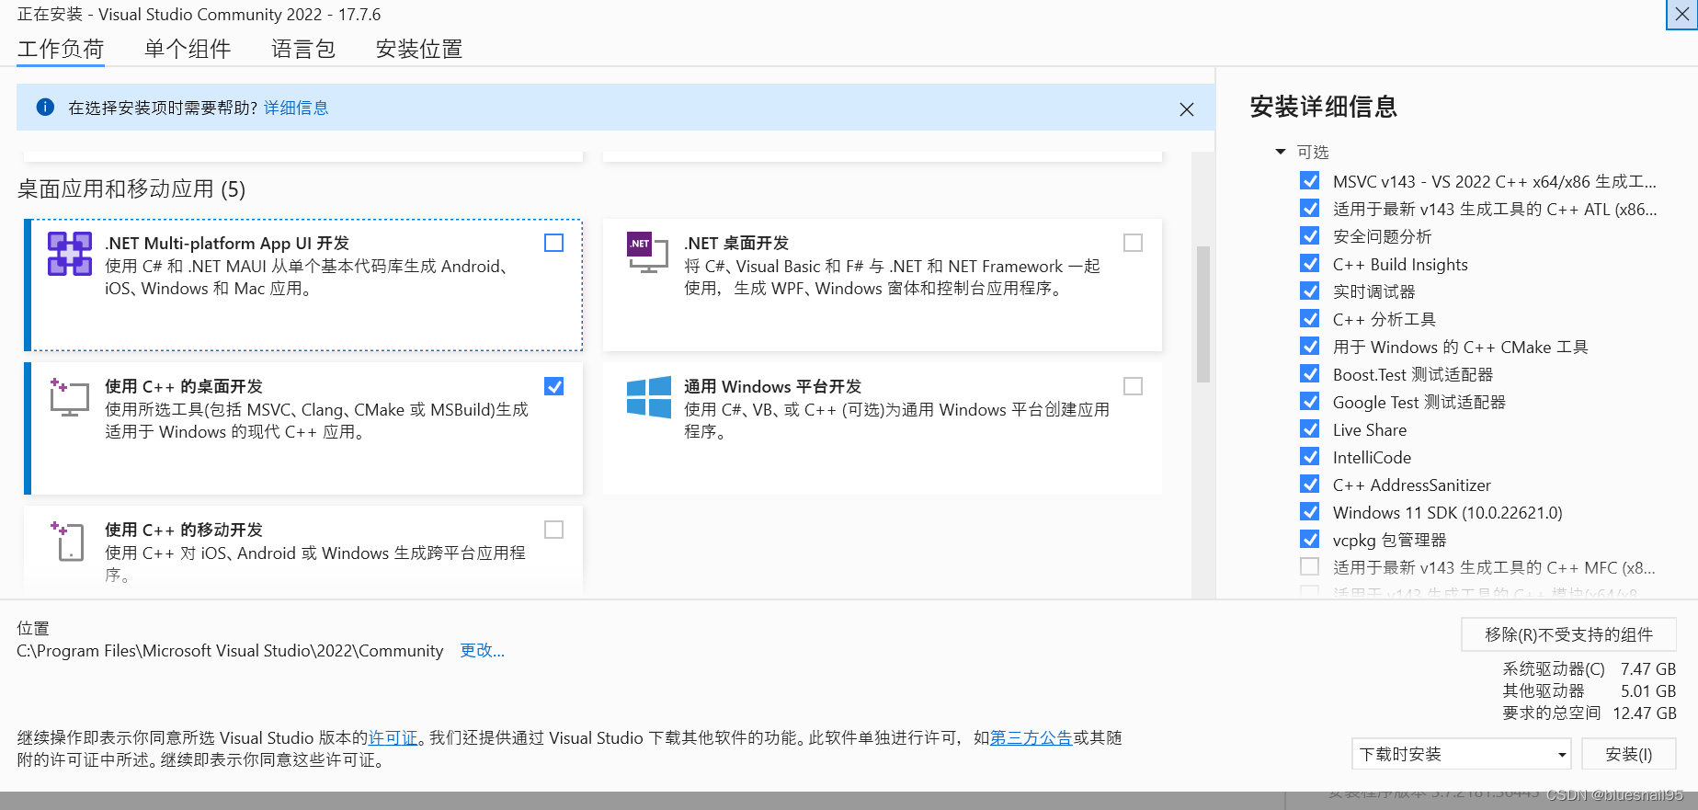The height and width of the screenshot is (810, 1698).
Task: Click the 系统驱动器(C) 7.47 GB entry
Action: click(x=1590, y=668)
